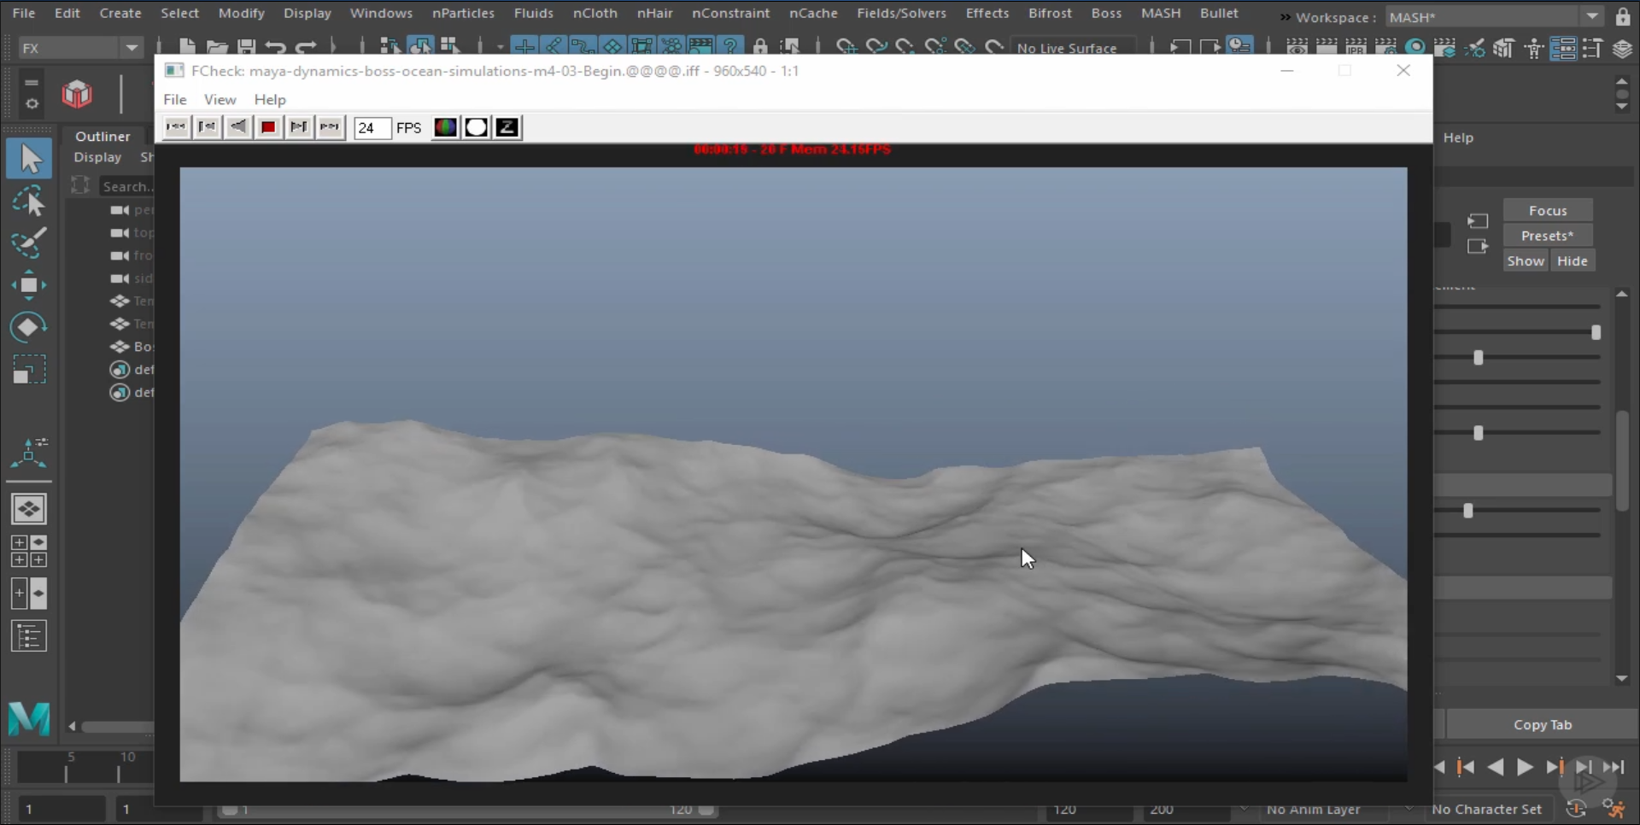Open the Boss menu in Maya

[1106, 13]
